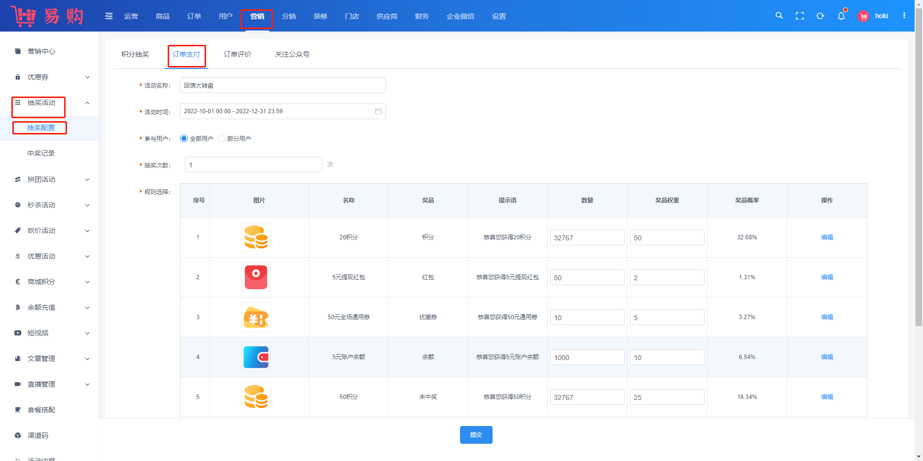This screenshot has height=461, width=923.
Task: Open the notification bell
Action: (x=841, y=16)
